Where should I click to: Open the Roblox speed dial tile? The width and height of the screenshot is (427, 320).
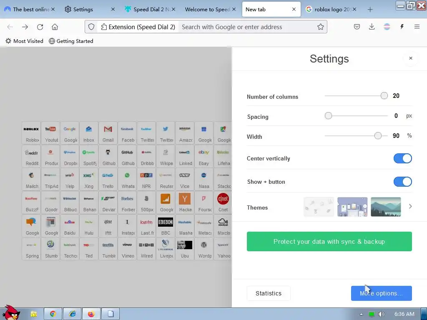31,133
